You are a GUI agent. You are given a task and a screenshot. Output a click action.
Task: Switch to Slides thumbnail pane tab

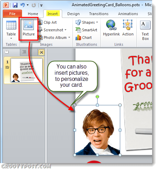(x=7, y=52)
